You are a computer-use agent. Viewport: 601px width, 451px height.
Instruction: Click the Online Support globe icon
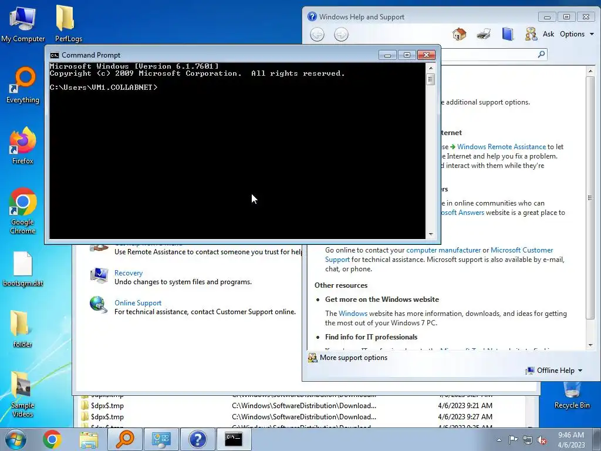click(x=99, y=305)
